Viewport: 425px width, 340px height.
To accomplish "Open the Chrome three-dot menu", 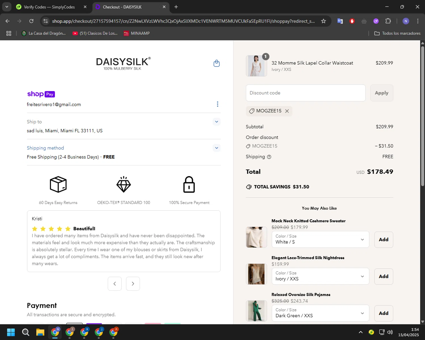I will (x=418, y=21).
